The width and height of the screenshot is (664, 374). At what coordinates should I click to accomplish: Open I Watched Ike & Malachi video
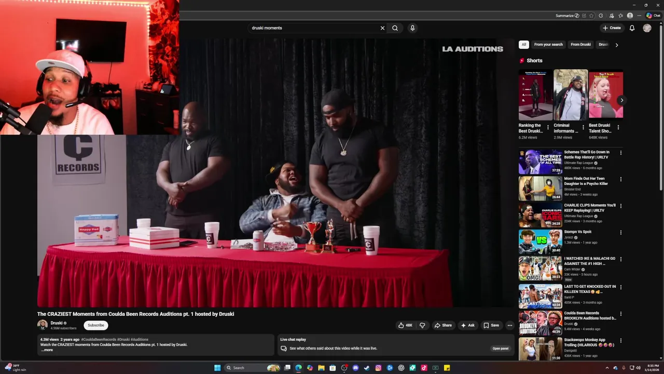tap(541, 269)
